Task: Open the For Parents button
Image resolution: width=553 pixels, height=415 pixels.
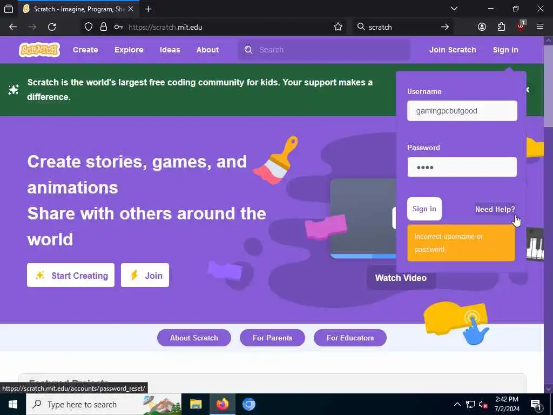Action: [x=272, y=338]
